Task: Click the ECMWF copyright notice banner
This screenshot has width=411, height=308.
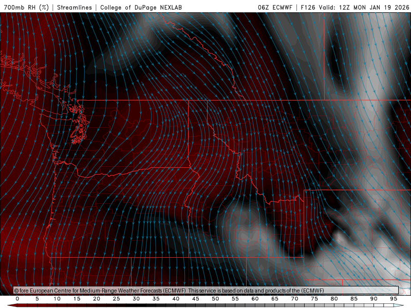Action: (x=206, y=291)
